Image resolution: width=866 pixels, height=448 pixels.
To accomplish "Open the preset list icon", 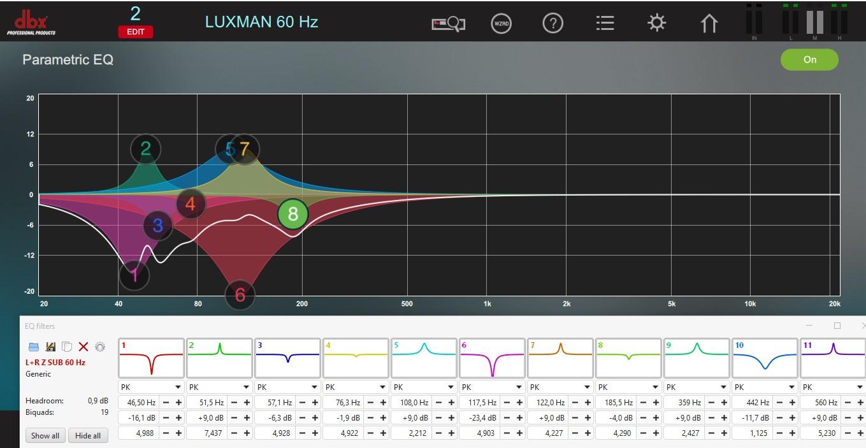I will (x=605, y=24).
